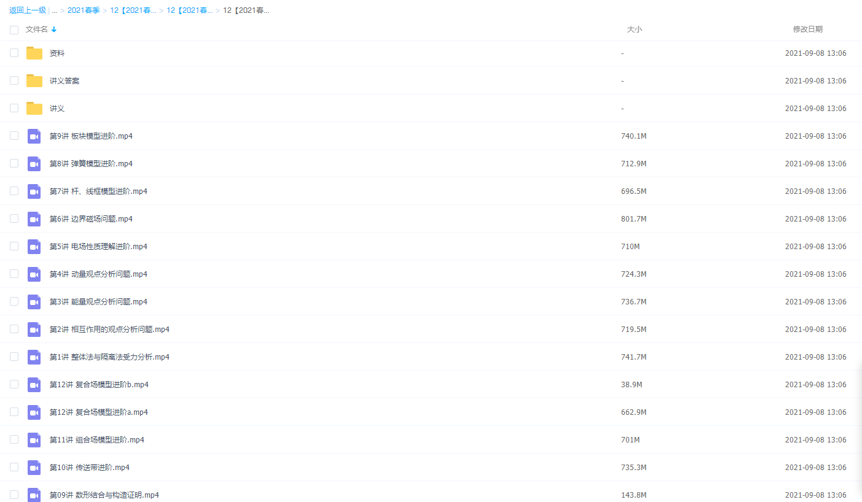Open file 第5讲 电场性质理解进阶.mp4
862x502 pixels.
click(x=98, y=247)
